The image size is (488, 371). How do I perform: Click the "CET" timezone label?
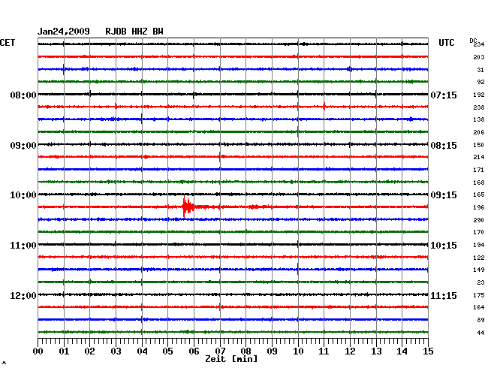point(8,43)
